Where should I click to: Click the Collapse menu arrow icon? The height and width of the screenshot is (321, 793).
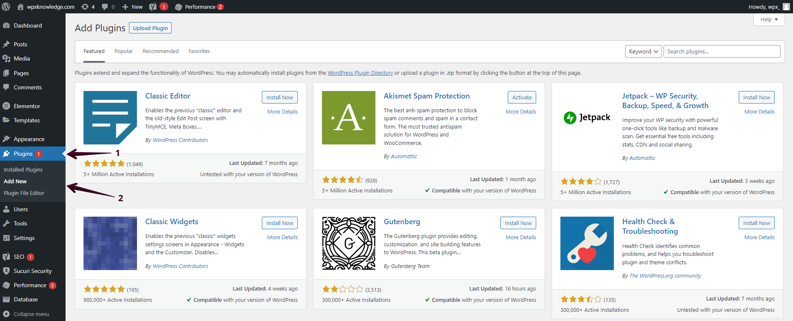point(6,314)
